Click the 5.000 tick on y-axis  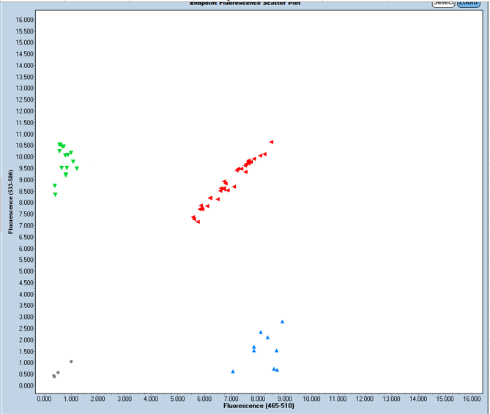[25, 271]
